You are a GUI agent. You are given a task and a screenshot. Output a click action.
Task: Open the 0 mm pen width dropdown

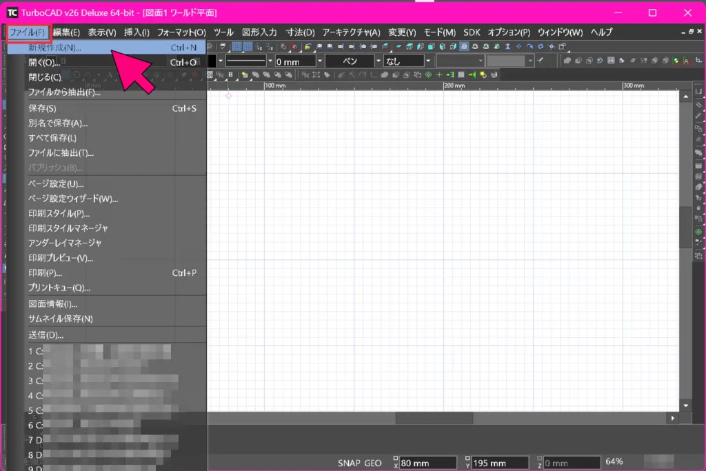(320, 61)
